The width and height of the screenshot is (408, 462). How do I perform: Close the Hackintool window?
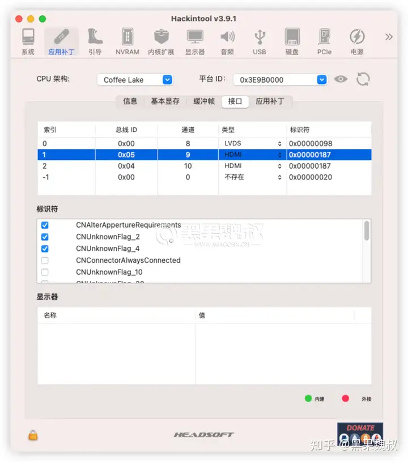(x=19, y=19)
